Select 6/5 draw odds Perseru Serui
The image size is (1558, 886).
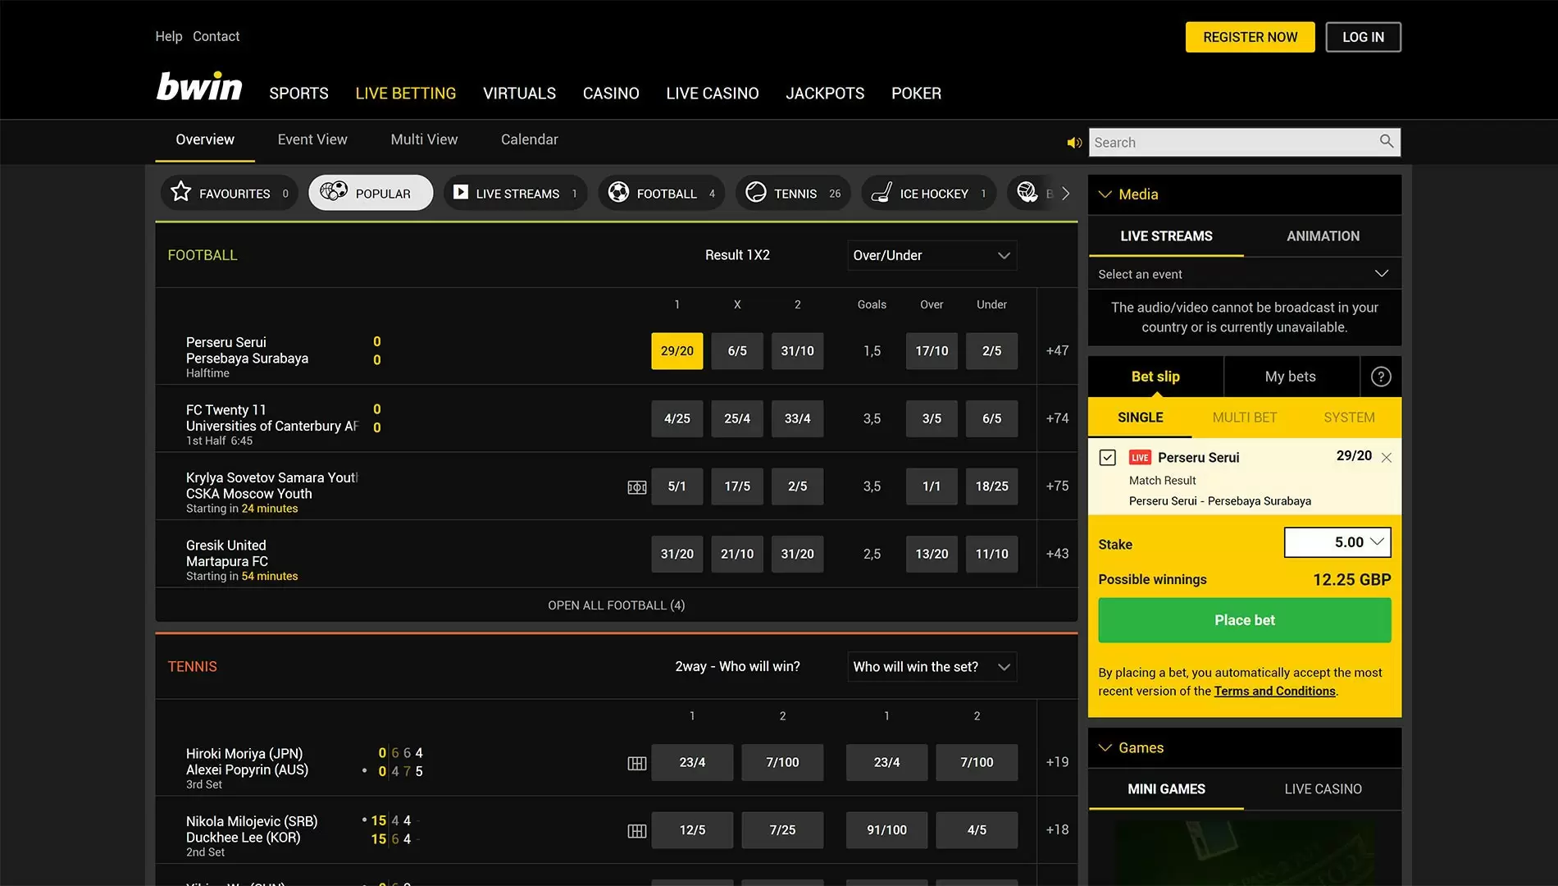tap(737, 351)
